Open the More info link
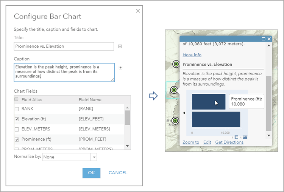Image resolution: width=284 pixels, height=192 pixels. click(192, 55)
